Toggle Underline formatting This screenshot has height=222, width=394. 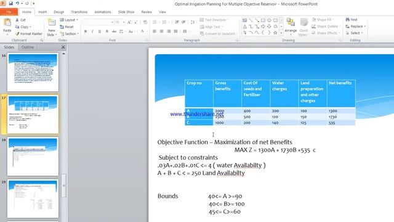(100, 31)
